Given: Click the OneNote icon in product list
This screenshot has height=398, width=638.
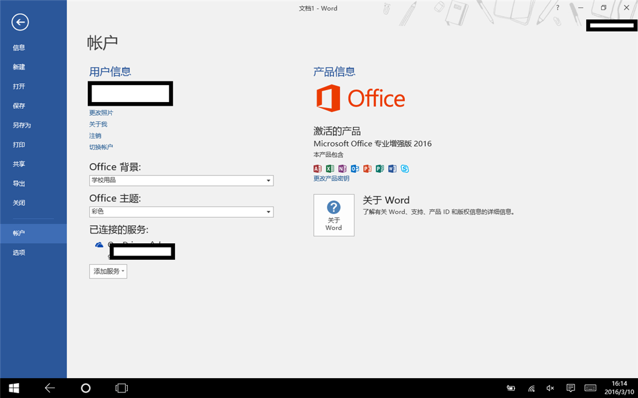Looking at the screenshot, I should pos(342,169).
